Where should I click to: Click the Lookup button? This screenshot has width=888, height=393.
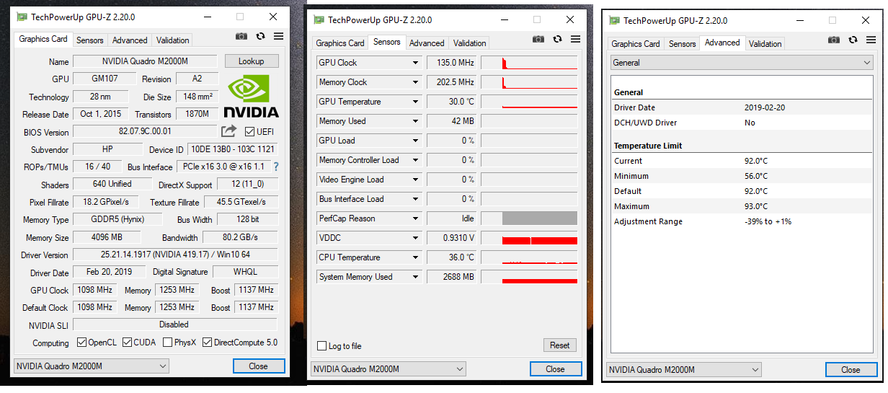tap(252, 61)
